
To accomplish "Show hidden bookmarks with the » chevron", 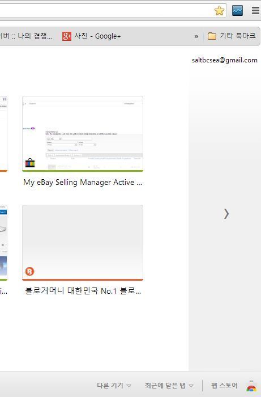I will 196,36.
